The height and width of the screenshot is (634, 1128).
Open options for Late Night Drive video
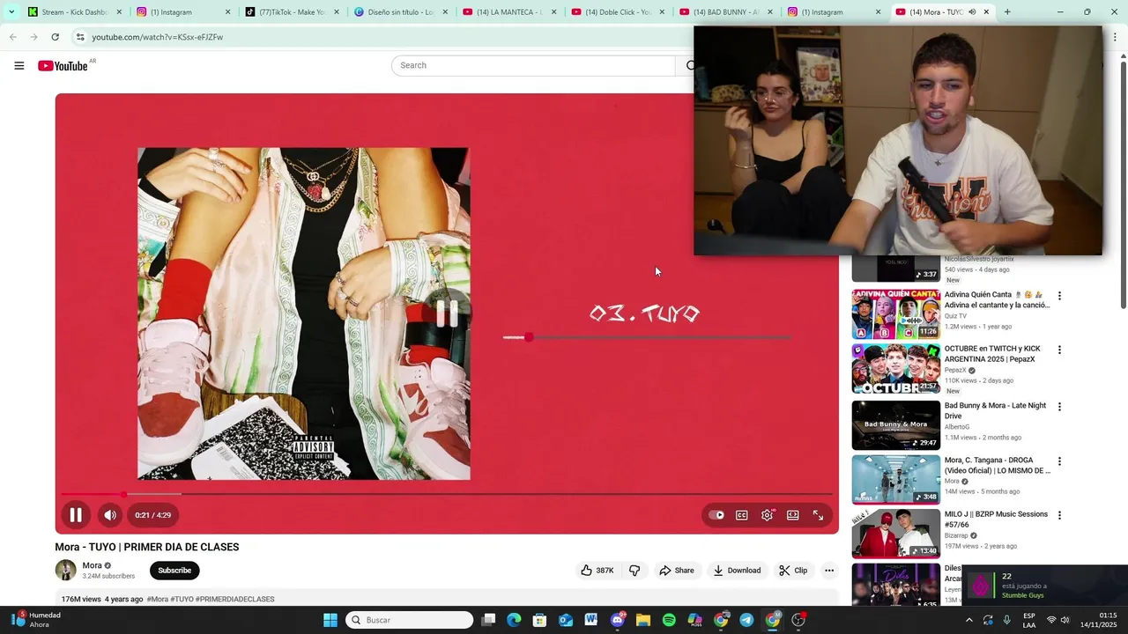pyautogui.click(x=1059, y=407)
